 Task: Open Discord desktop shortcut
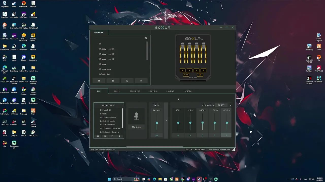point(24,58)
